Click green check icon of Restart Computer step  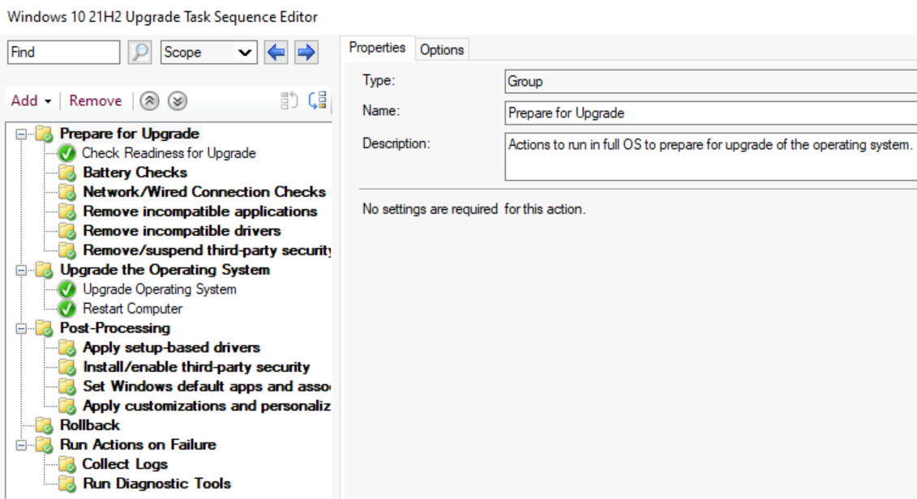[67, 309]
